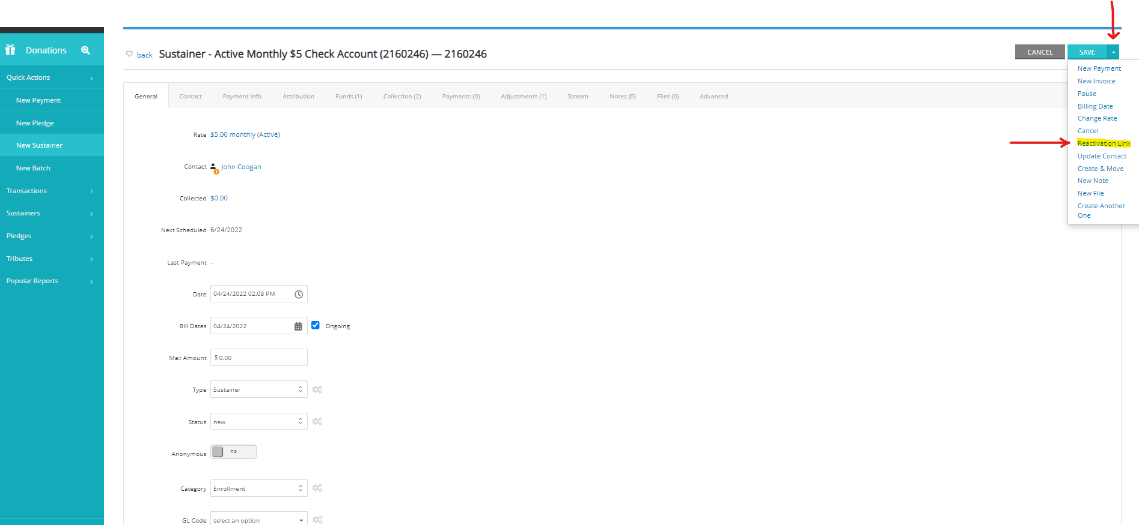Switch to the Payment Info tab
This screenshot has width=1139, height=525.
click(242, 96)
